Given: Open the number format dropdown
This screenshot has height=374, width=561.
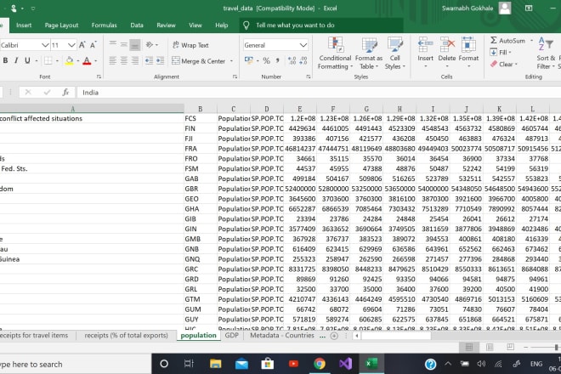Looking at the screenshot, I should (303, 45).
